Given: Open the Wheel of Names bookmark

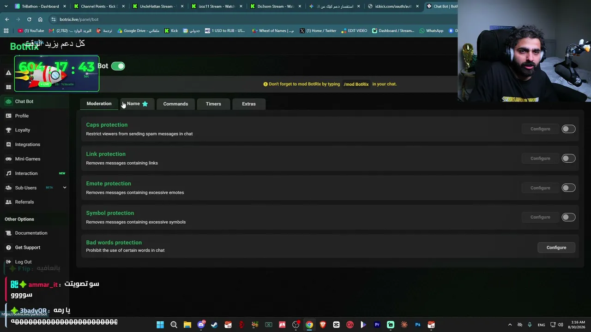Looking at the screenshot, I should point(273,31).
